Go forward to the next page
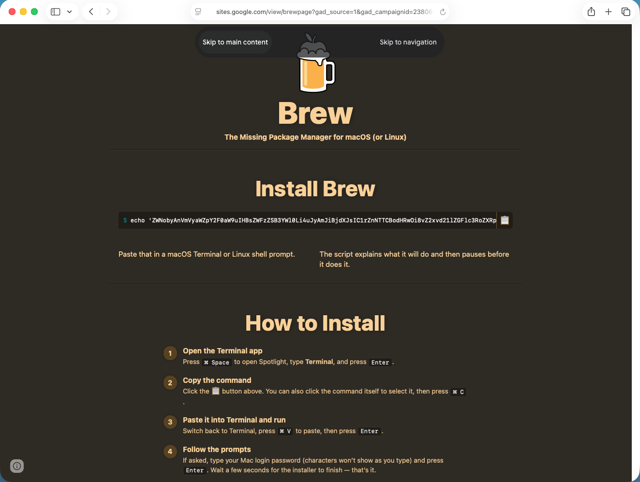The width and height of the screenshot is (640, 482). [108, 12]
